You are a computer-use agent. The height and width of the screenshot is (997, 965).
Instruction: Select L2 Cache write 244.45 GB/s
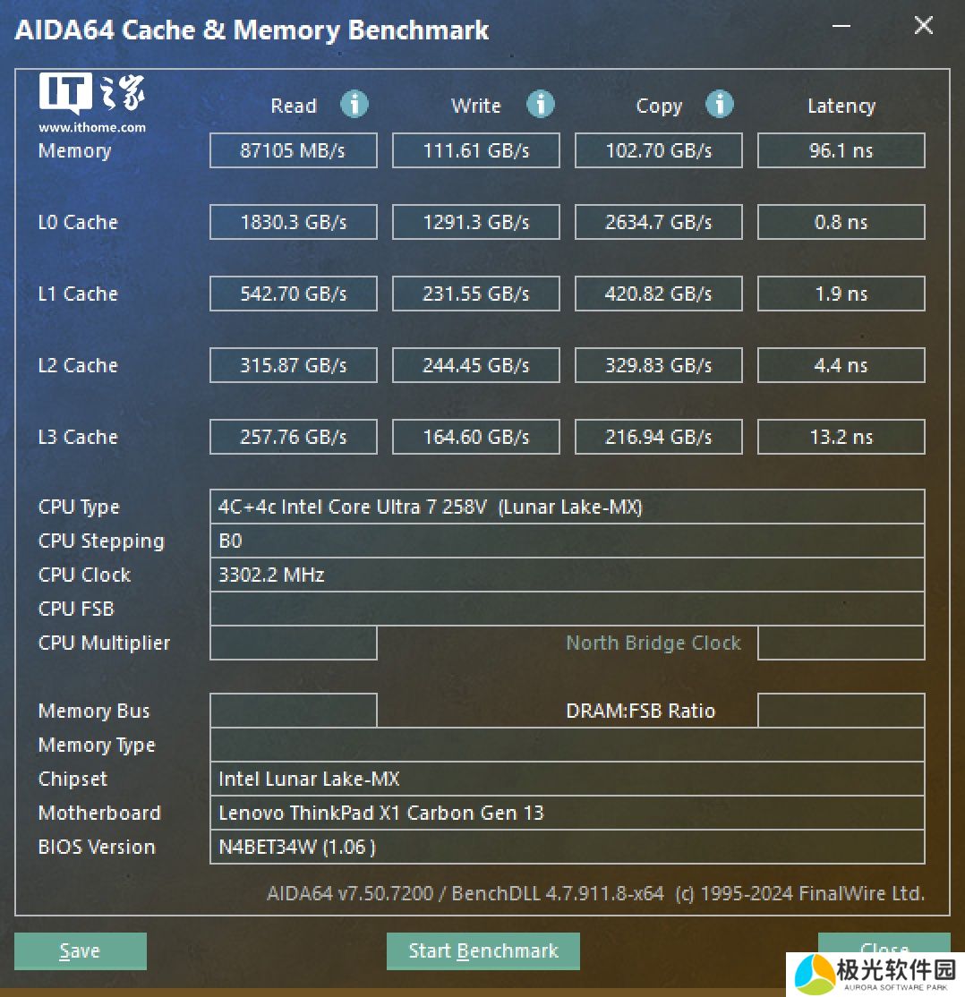pyautogui.click(x=476, y=365)
